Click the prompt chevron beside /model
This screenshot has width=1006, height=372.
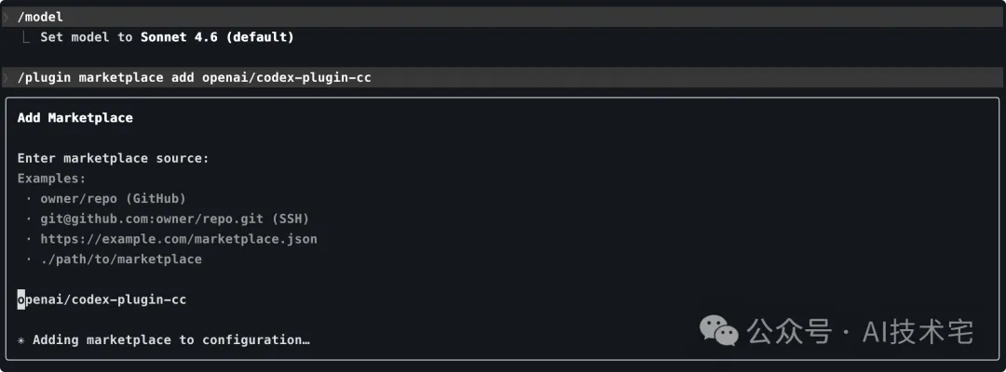(6, 18)
